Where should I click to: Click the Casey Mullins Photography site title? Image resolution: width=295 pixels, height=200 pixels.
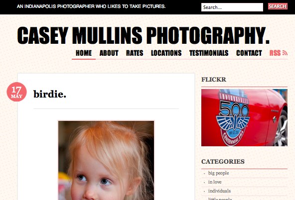[143, 35]
